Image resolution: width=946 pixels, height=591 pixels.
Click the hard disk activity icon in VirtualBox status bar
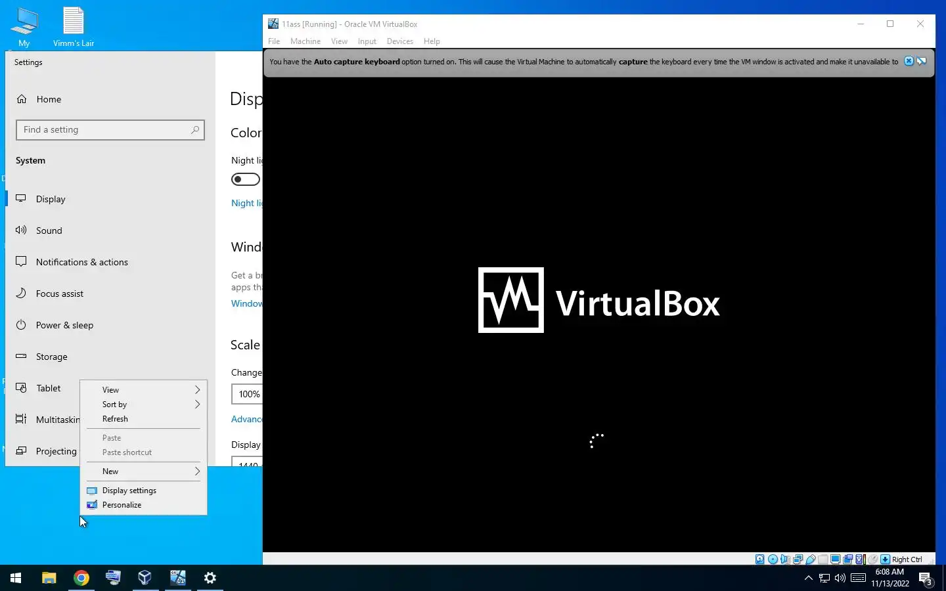tap(760, 559)
